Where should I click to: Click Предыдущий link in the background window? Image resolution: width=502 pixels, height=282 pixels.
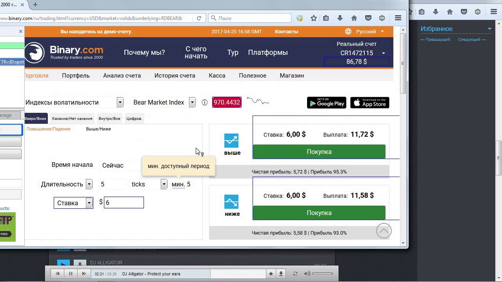pyautogui.click(x=435, y=40)
